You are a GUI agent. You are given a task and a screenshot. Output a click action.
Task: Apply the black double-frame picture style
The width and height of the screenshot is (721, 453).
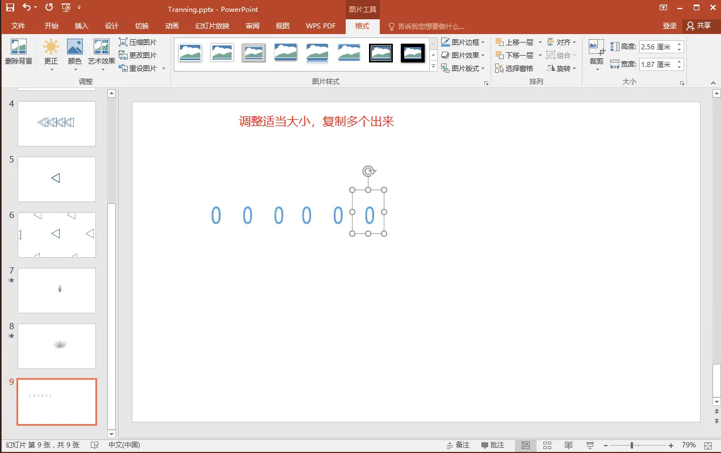coord(381,53)
